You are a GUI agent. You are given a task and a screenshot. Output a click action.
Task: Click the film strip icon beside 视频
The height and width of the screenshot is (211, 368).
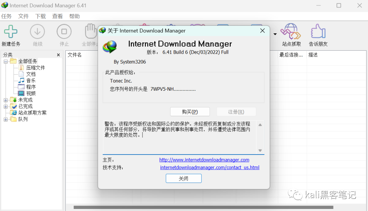[21, 93]
